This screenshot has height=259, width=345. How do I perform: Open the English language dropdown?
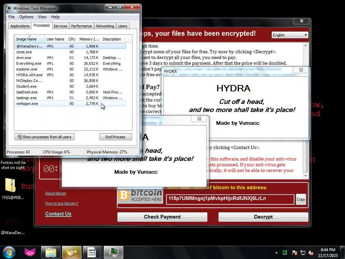coord(290,35)
